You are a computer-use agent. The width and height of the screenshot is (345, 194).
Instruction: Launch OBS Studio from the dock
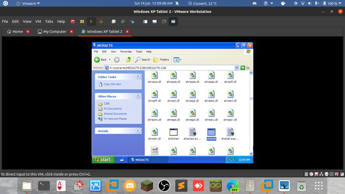(x=164, y=186)
